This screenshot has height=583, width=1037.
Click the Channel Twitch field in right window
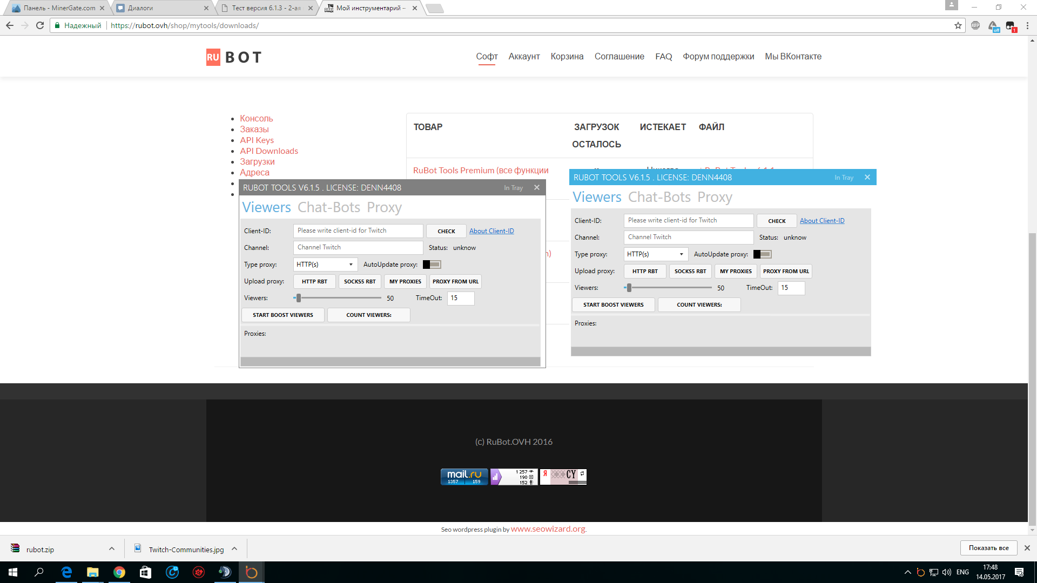(688, 238)
